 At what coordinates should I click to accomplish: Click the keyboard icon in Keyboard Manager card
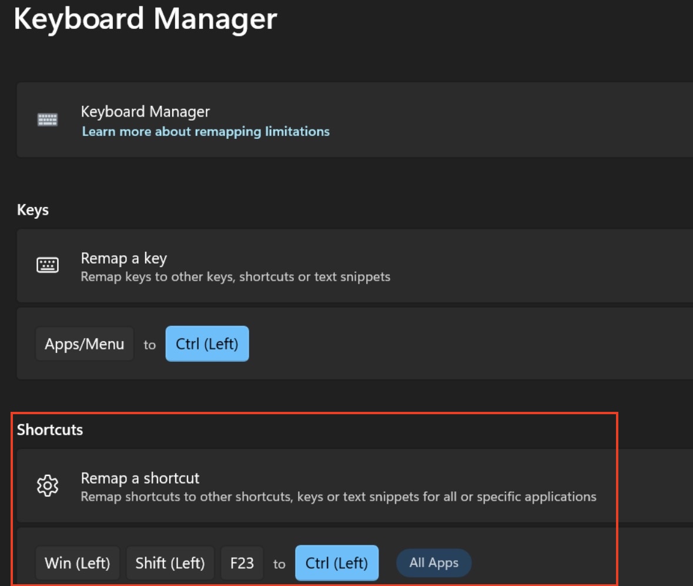(x=48, y=120)
